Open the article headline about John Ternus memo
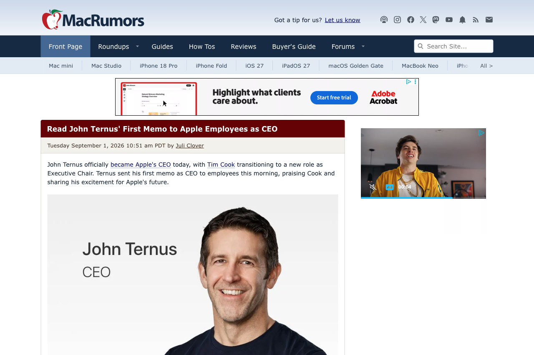Screen dimensions: 534x355 pyautogui.click(x=162, y=129)
